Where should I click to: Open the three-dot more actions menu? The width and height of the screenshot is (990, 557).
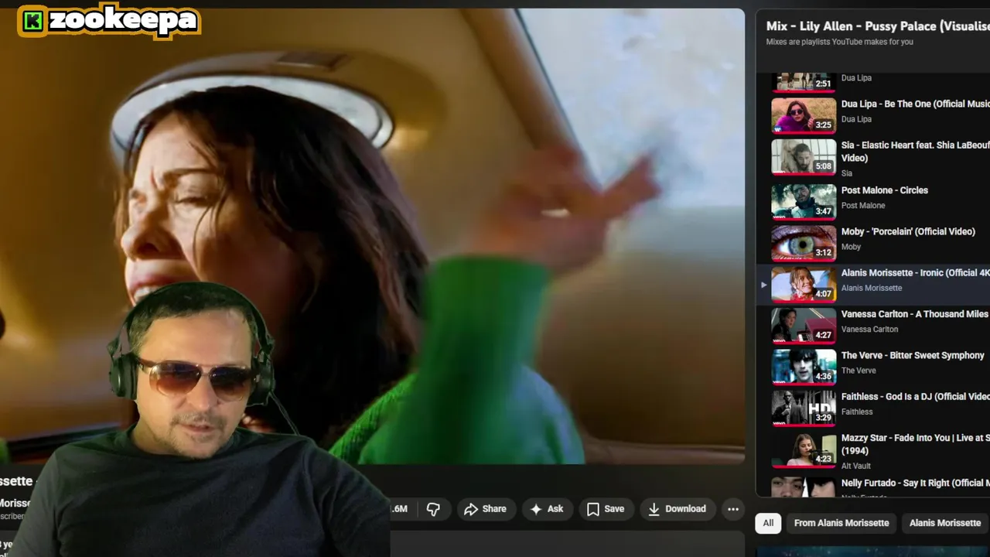[x=732, y=509]
